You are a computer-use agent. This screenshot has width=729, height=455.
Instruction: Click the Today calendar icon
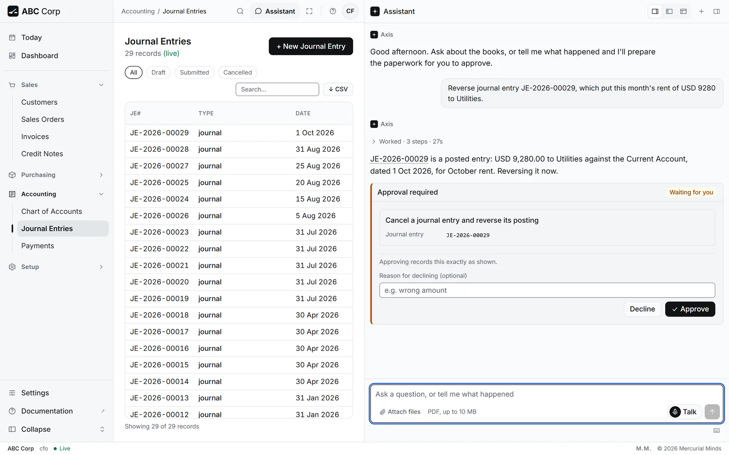pos(12,37)
